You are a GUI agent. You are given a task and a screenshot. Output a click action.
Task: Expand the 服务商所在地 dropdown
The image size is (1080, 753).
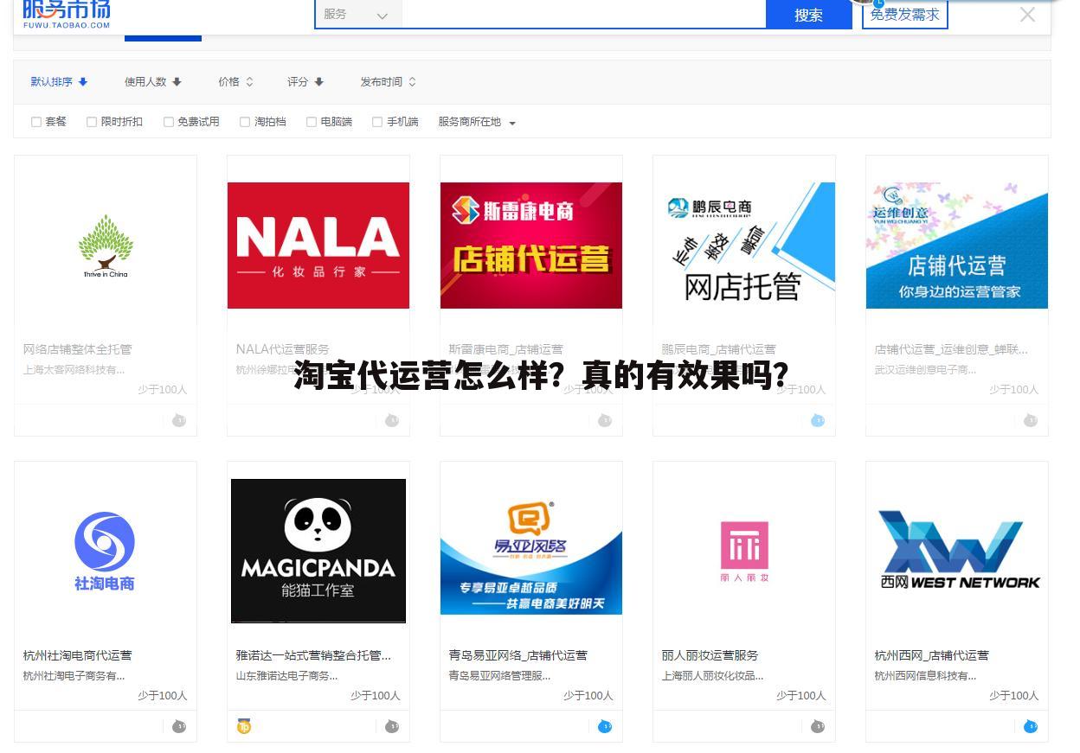(x=477, y=122)
